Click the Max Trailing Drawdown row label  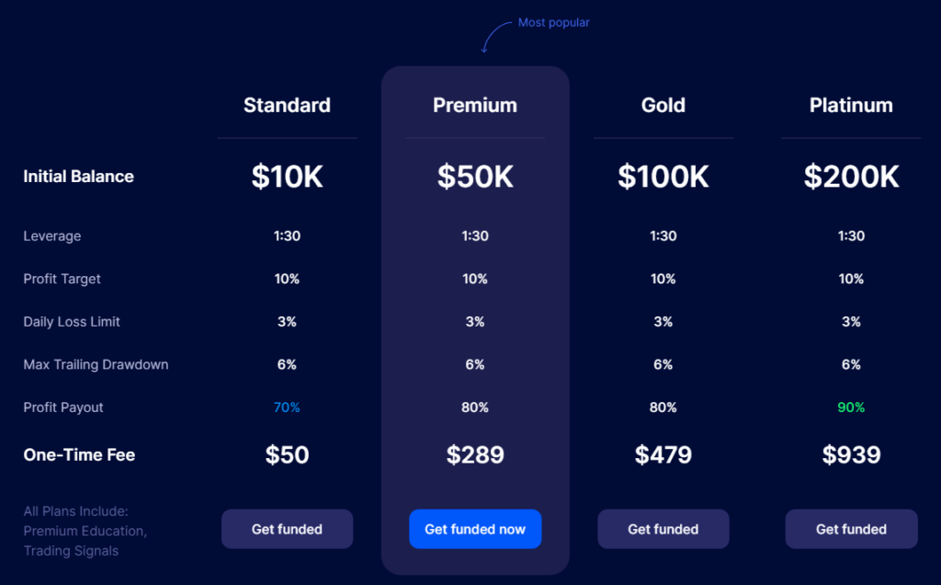tap(96, 364)
